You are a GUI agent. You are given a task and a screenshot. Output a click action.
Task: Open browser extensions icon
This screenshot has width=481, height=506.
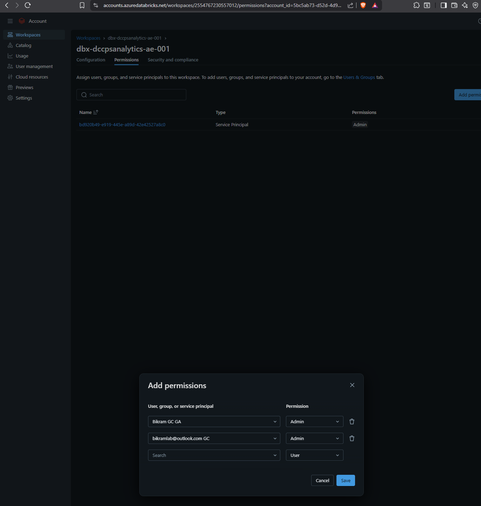(x=416, y=5)
